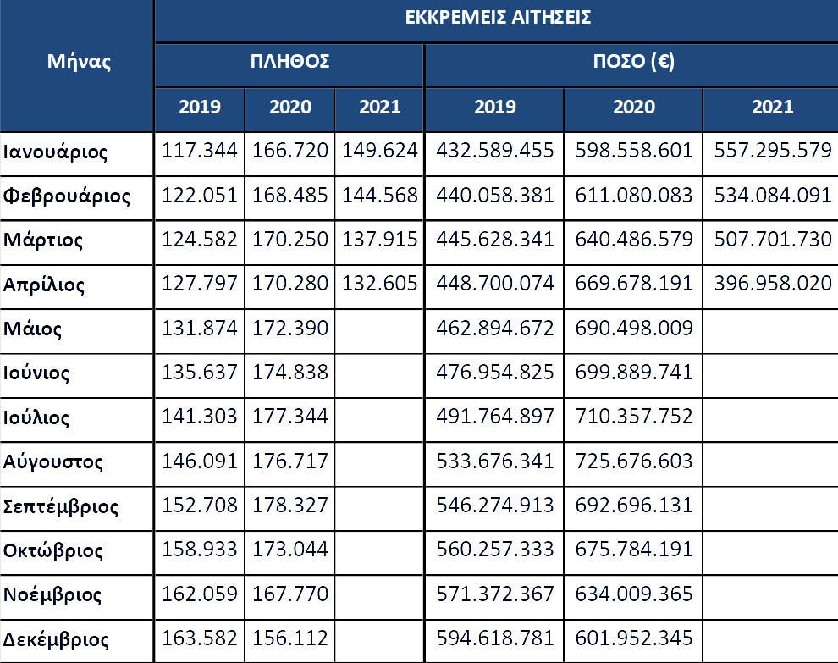Click the ΠΛΗΘΟΣ group header

[x=289, y=65]
